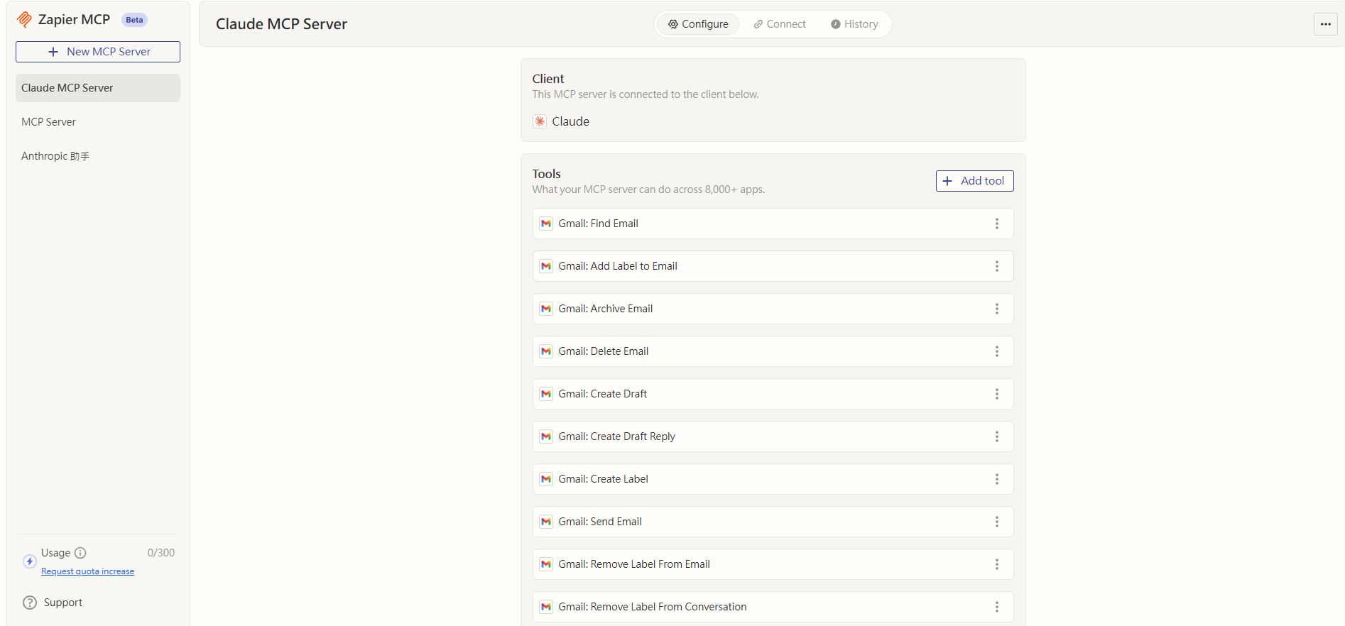The width and height of the screenshot is (1345, 626).
Task: Follow the Request quota increase link
Action: click(x=87, y=571)
